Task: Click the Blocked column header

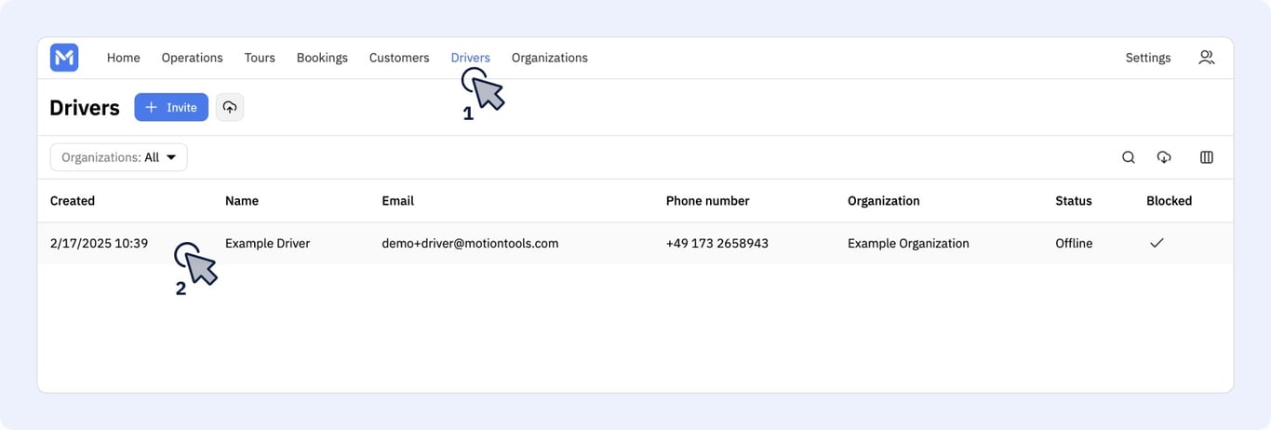Action: click(x=1169, y=201)
